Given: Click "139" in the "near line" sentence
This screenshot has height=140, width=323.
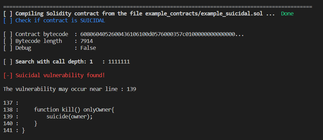Looking at the screenshot, I should (131, 89).
